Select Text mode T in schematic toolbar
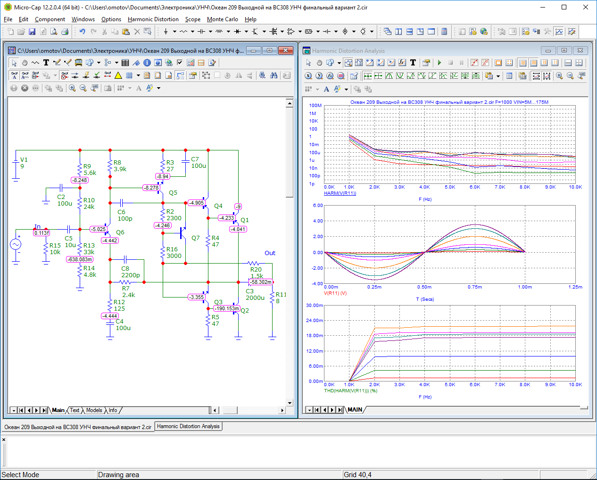 46,63
